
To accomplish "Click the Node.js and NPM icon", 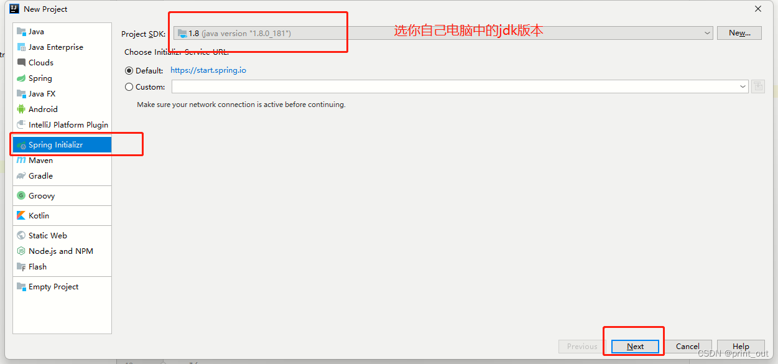I will click(21, 251).
